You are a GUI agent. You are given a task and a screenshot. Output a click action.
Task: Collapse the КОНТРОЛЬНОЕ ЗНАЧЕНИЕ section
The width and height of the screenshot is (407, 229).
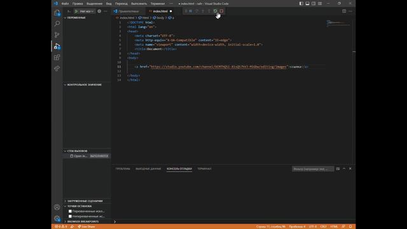coord(87,85)
